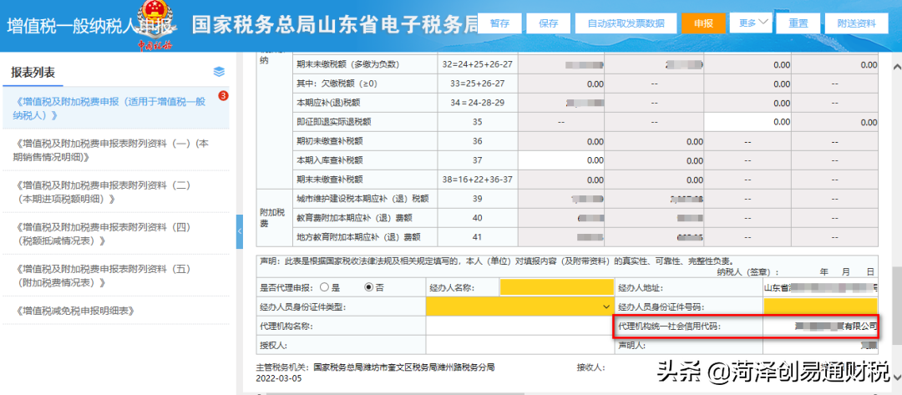The image size is (902, 395).
Task: Click the red badge showing 3
Action: click(x=223, y=96)
